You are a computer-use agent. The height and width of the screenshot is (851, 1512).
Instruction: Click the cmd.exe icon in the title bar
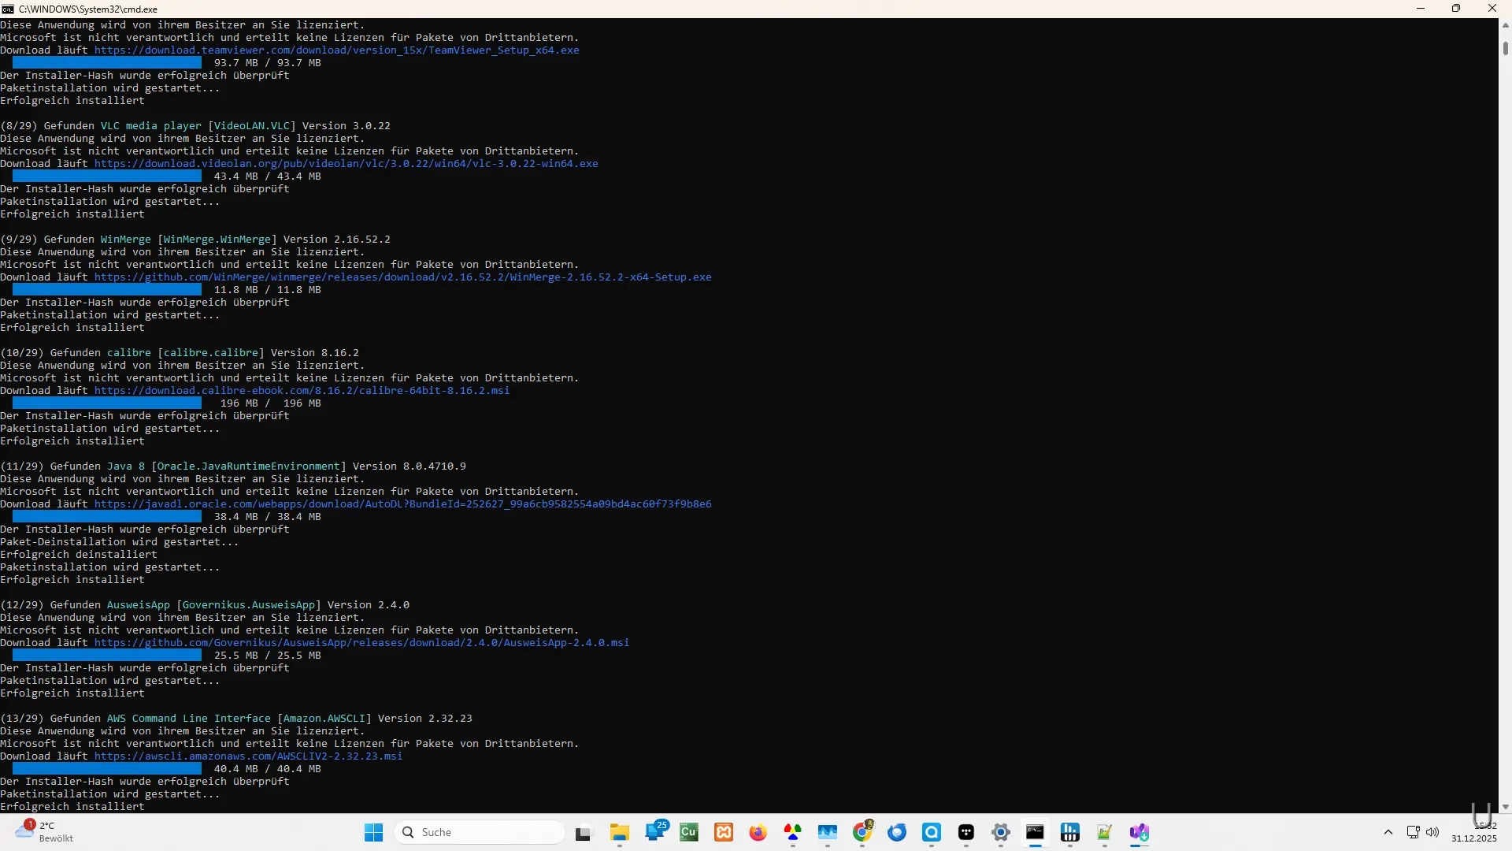(x=8, y=9)
